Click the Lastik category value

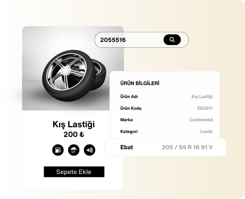(206, 131)
